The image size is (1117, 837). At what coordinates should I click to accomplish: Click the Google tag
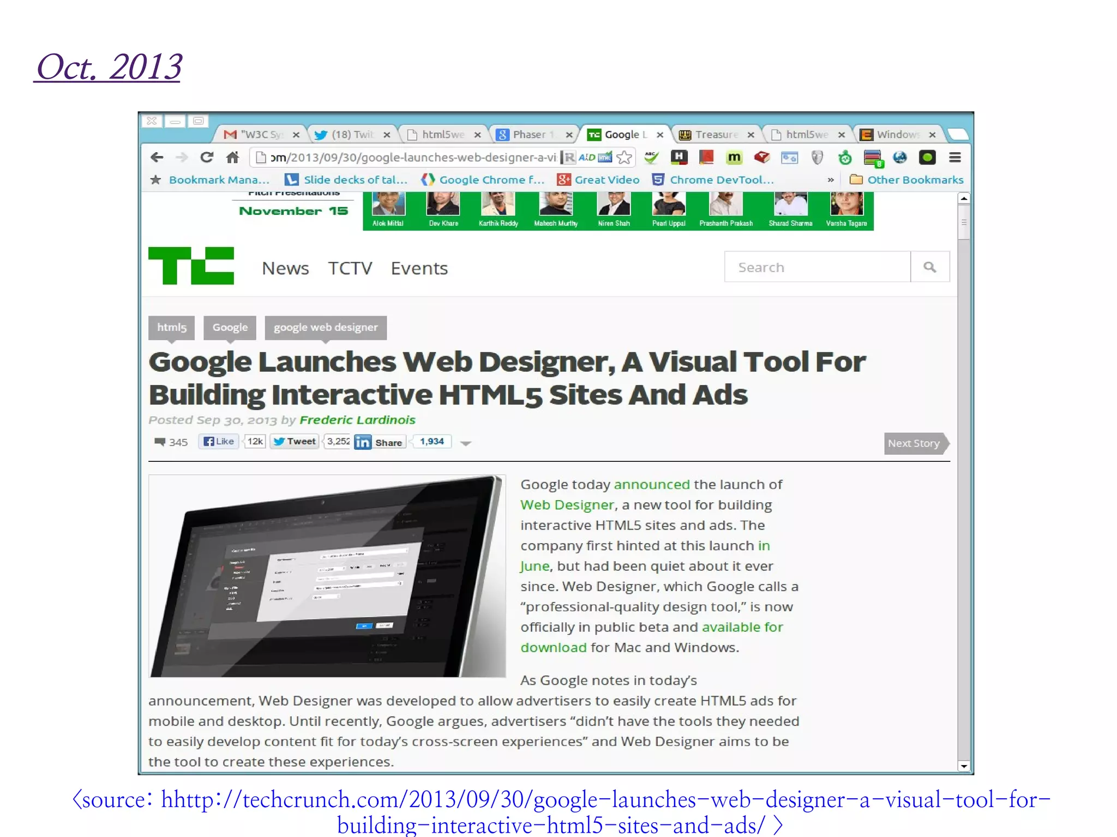[230, 327]
